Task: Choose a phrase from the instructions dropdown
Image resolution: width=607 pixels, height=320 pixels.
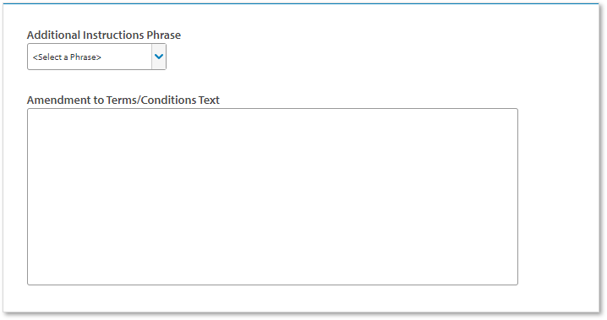Action: 96,57
